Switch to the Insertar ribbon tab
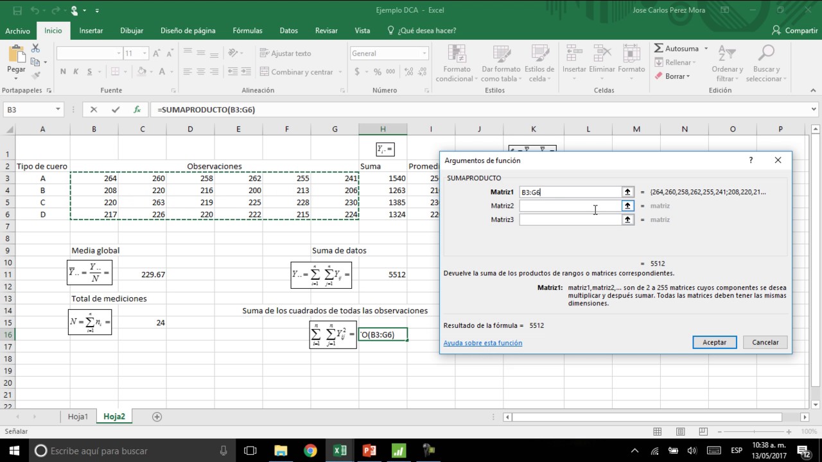Image resolution: width=822 pixels, height=462 pixels. point(91,30)
